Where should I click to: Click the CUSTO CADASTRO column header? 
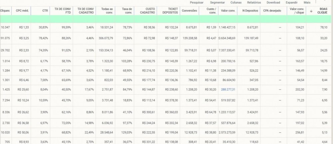click(148, 11)
